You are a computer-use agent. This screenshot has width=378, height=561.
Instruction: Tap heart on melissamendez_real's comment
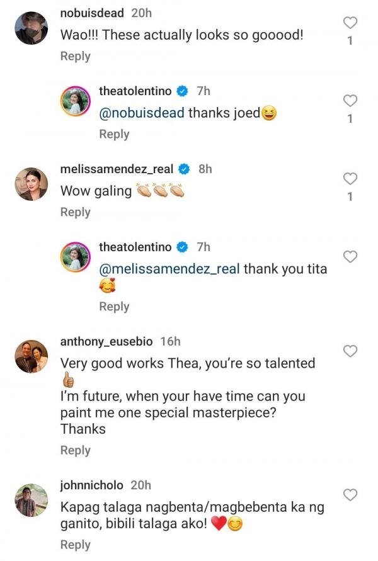click(x=350, y=179)
